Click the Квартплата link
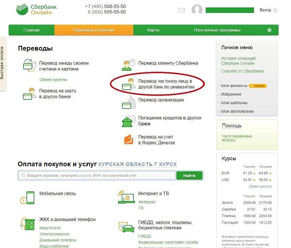291x248 pixels. 50,228
